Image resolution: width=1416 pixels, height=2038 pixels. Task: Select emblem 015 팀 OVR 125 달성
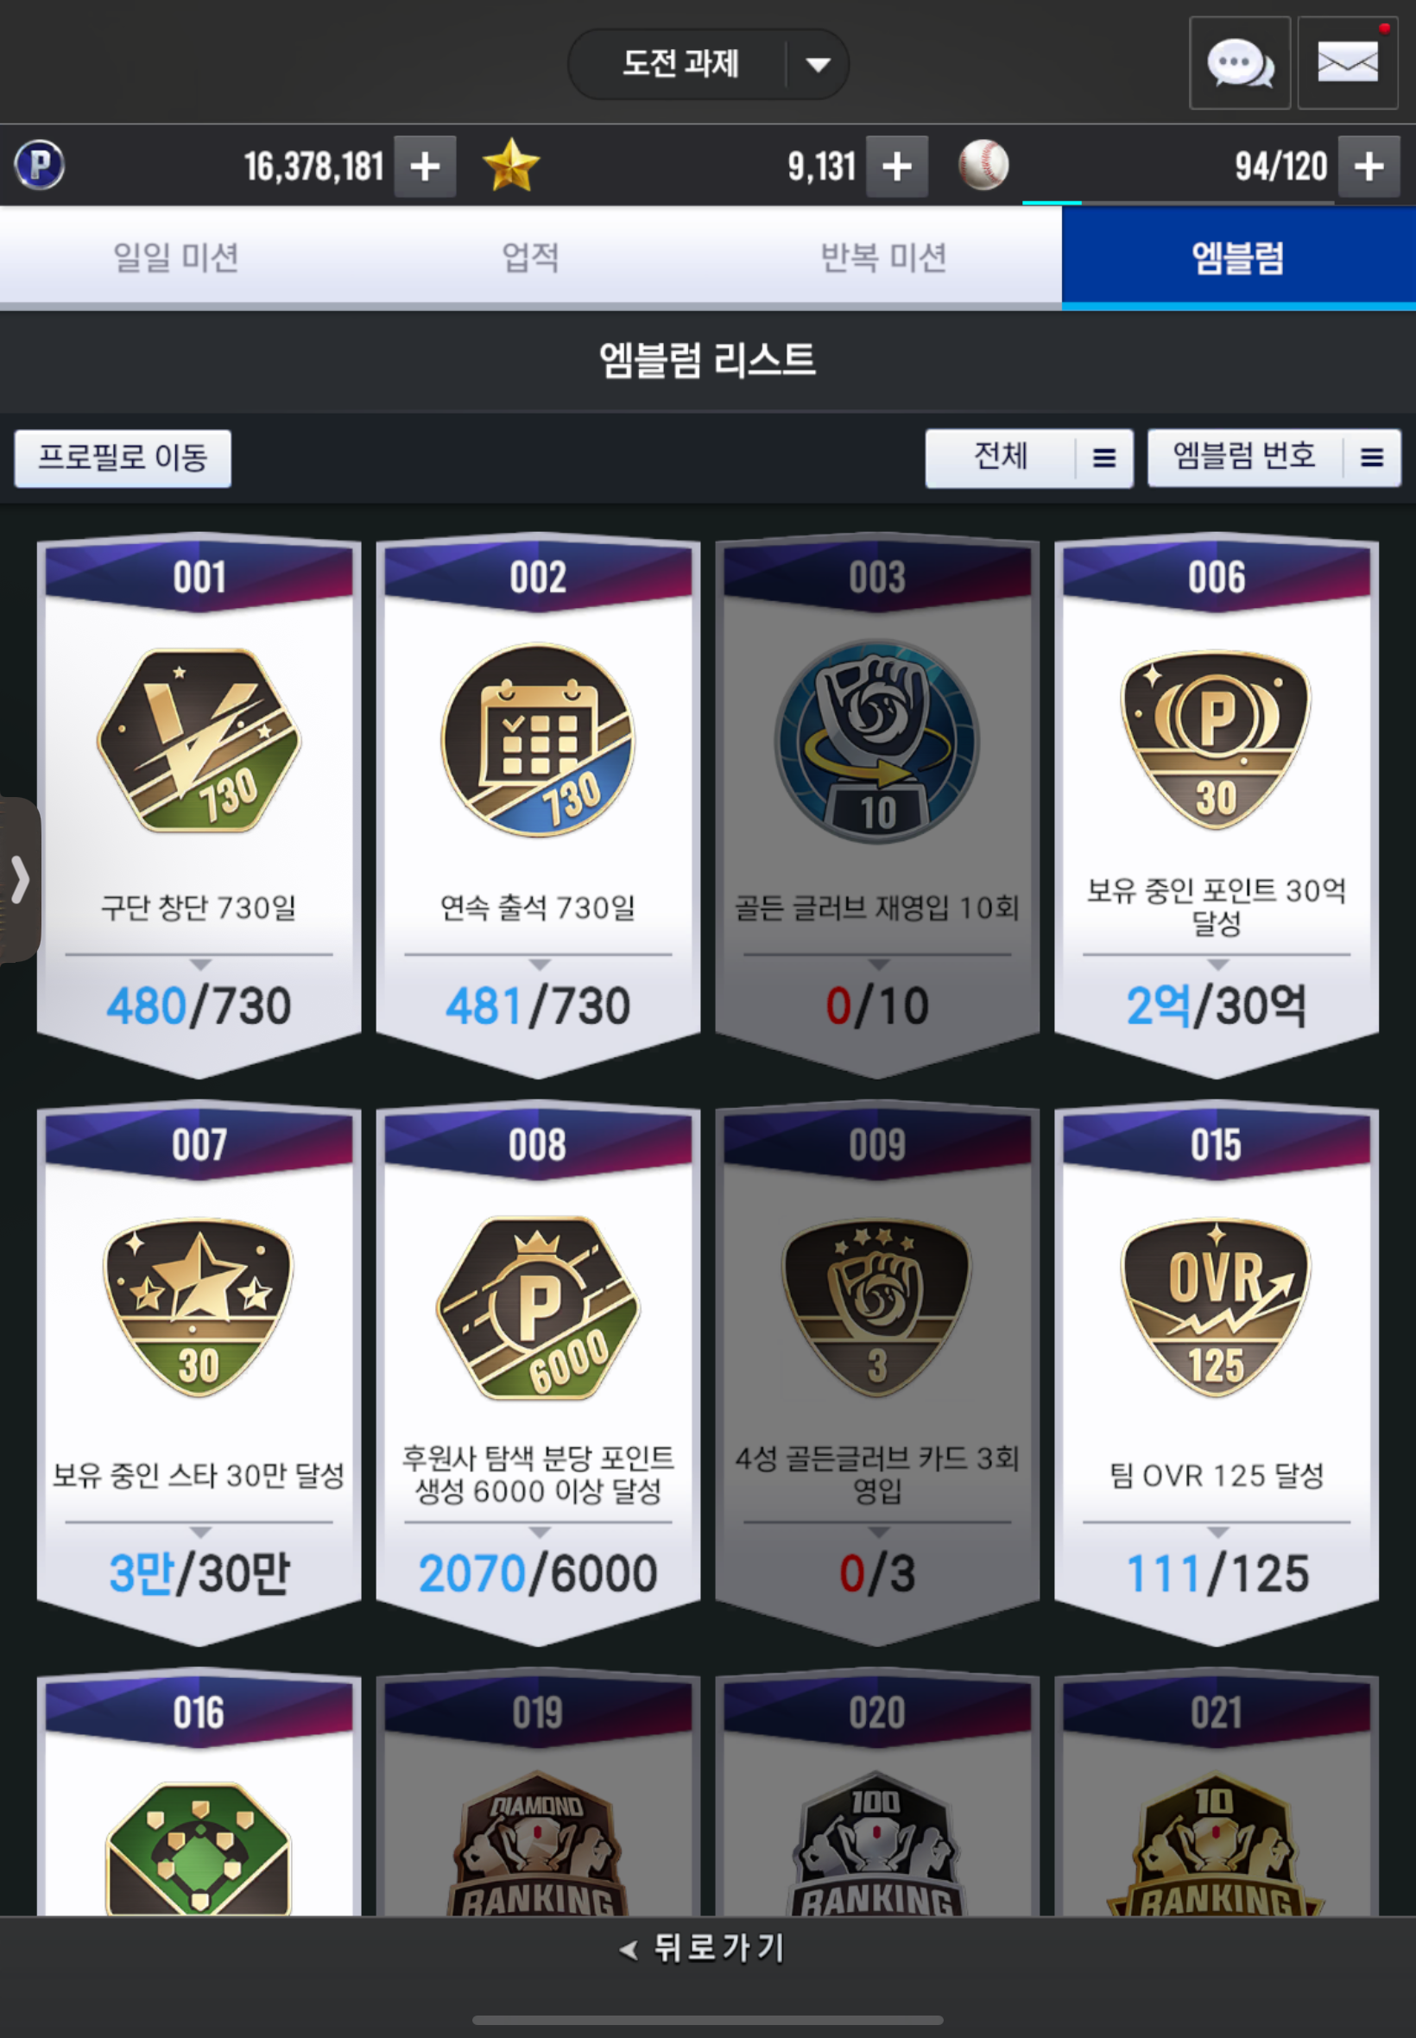(x=1217, y=1372)
